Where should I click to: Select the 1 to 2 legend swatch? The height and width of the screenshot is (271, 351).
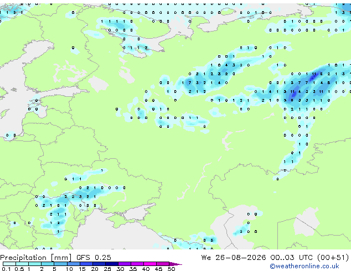tap(35, 264)
